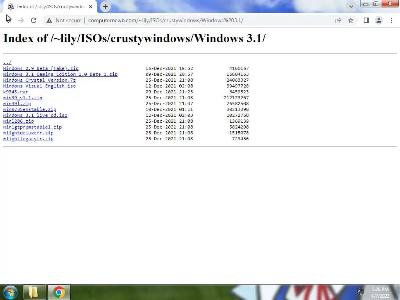The height and width of the screenshot is (300, 400).
Task: Go to parent directory ../
Action: coord(7,62)
